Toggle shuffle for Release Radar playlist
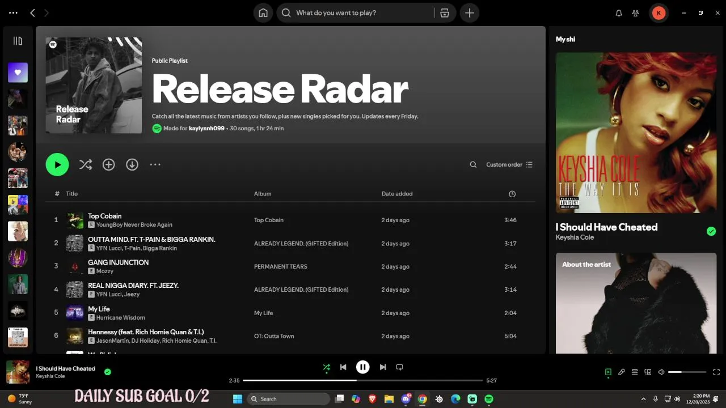 coord(86,164)
